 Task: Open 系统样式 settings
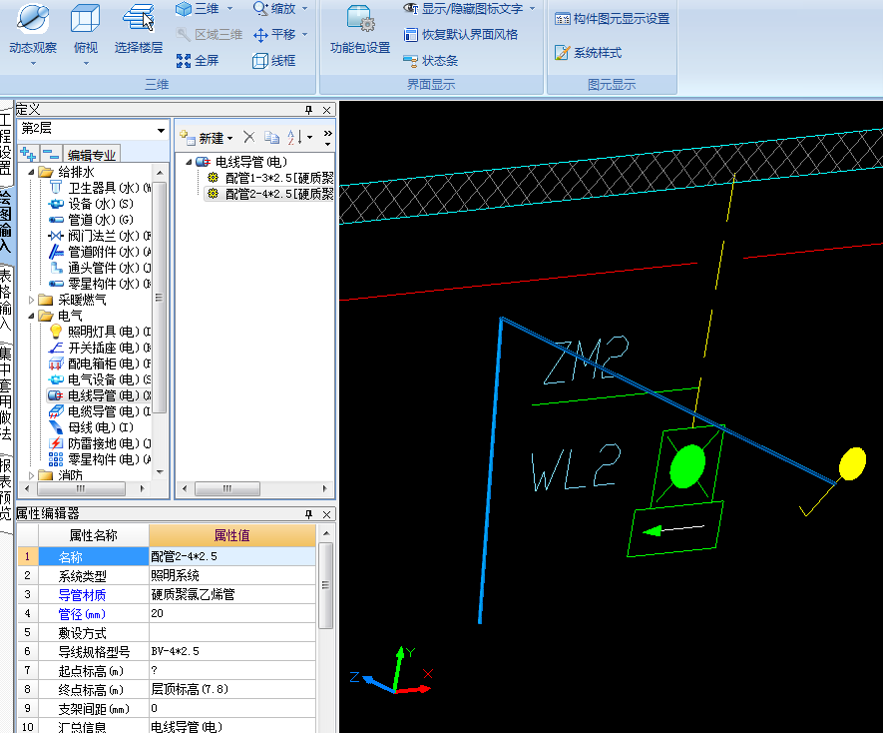click(589, 53)
